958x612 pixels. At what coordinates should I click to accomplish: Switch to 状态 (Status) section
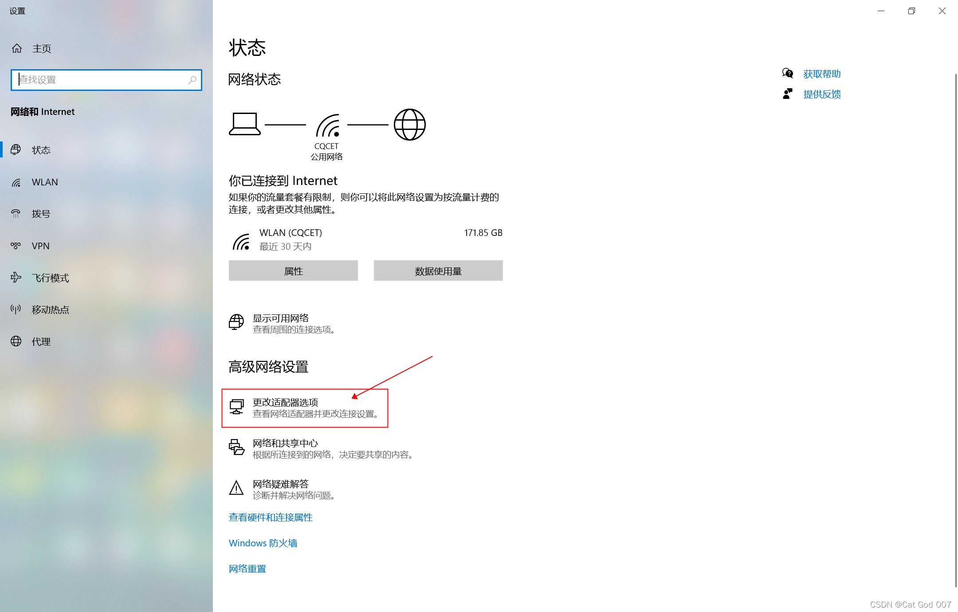coord(41,150)
